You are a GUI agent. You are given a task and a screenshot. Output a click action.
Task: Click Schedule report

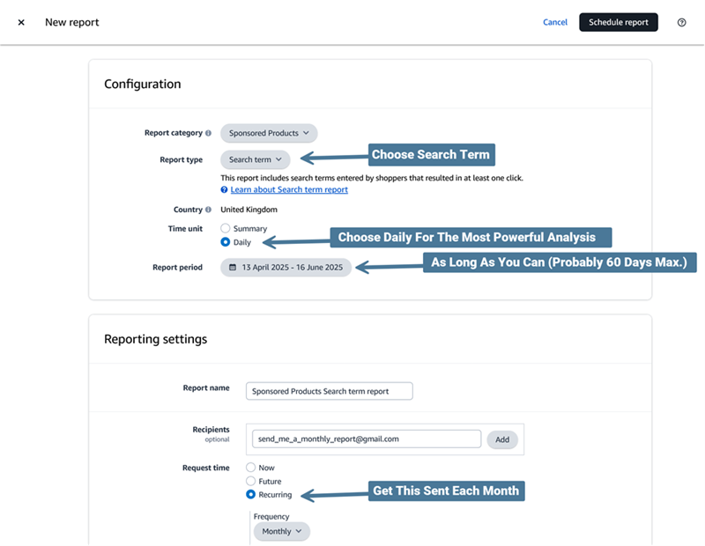point(619,22)
